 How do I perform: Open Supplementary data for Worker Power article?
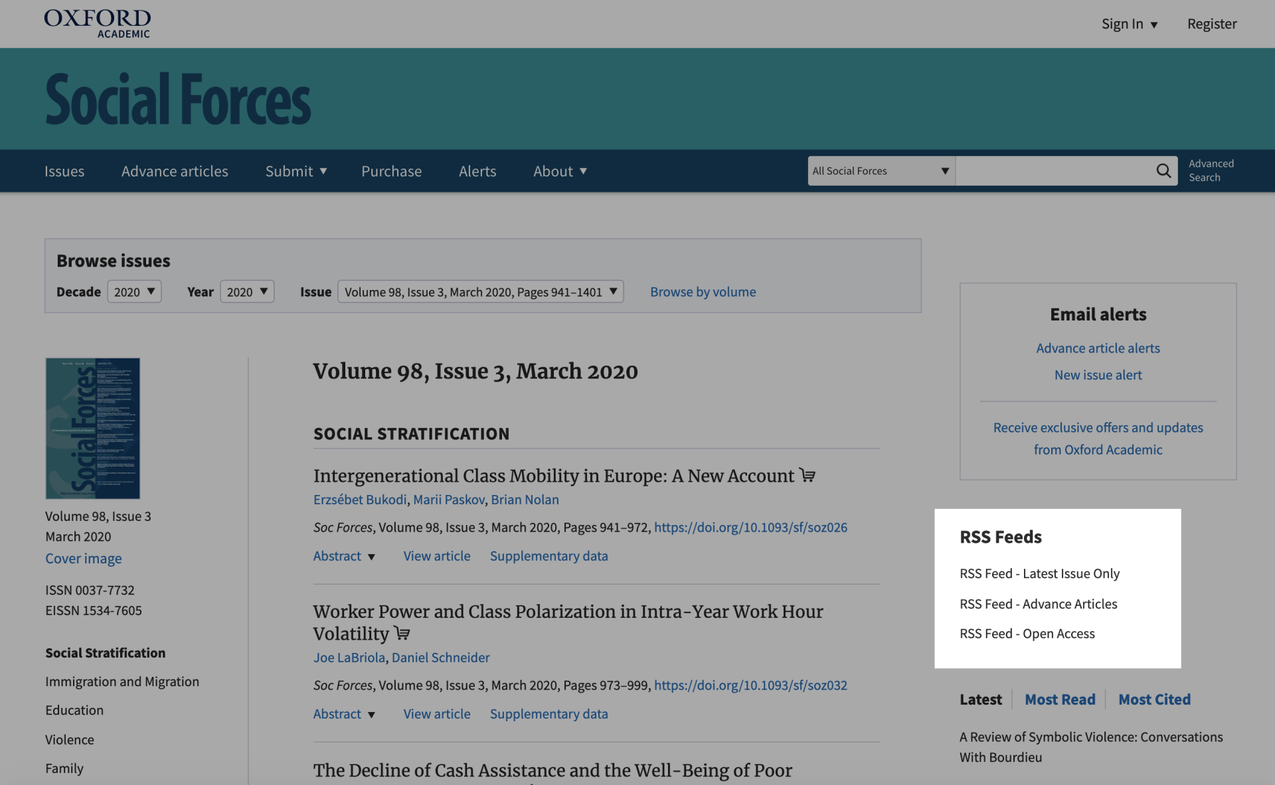(x=549, y=714)
